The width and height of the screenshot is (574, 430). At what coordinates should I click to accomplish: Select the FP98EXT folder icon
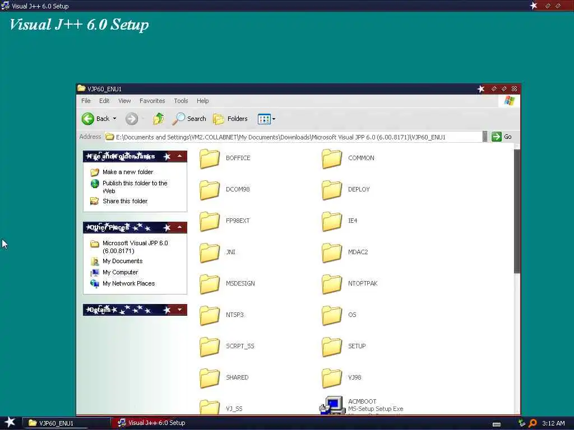click(210, 222)
